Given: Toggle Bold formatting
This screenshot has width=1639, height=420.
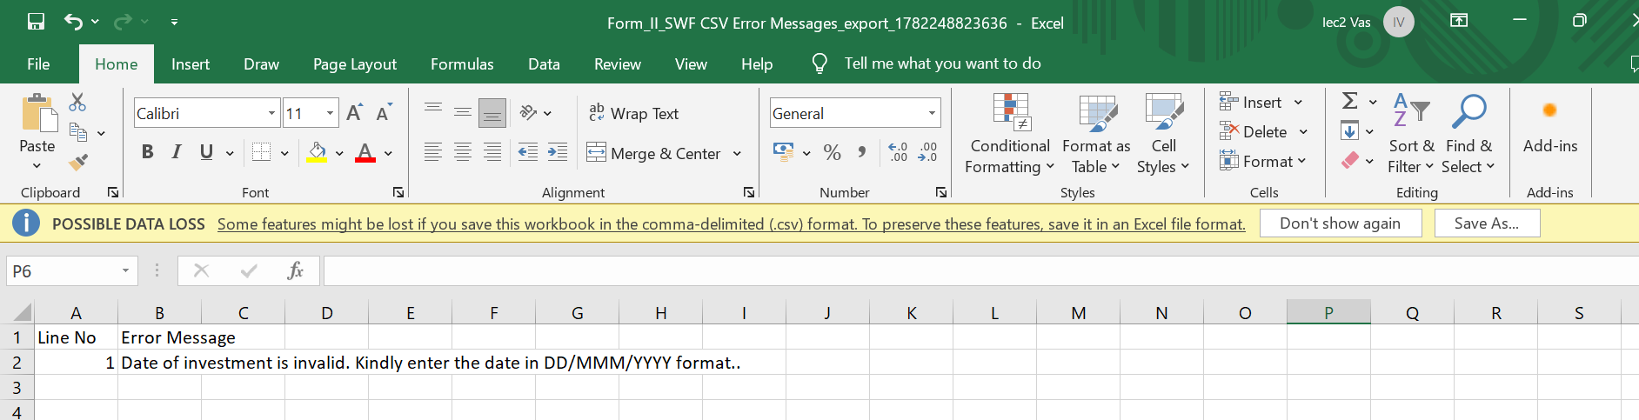Looking at the screenshot, I should [x=147, y=152].
